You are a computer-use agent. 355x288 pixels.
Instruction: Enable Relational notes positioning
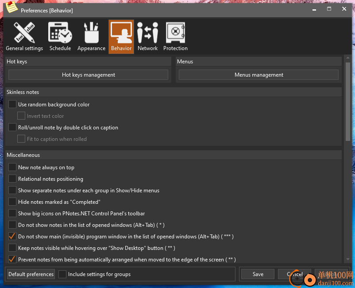click(x=12, y=179)
